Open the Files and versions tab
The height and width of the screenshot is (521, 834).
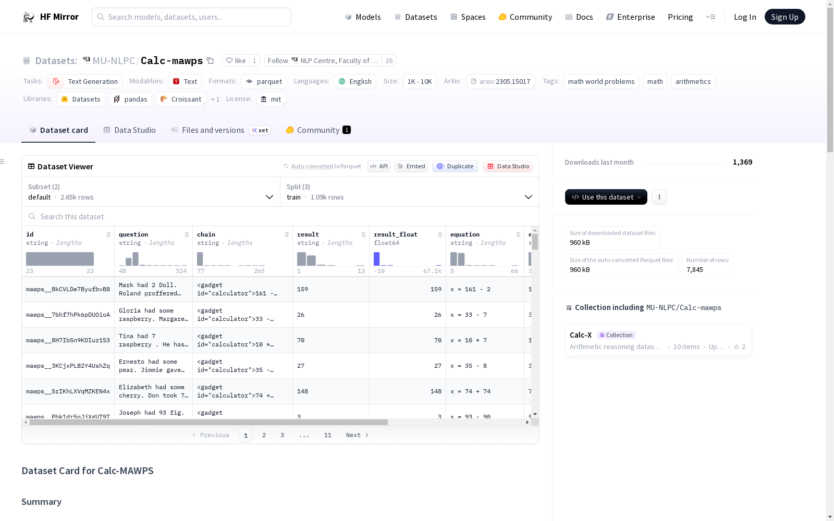(x=220, y=130)
